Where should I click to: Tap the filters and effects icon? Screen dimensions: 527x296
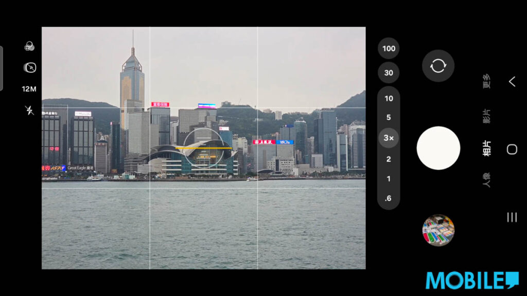pos(29,46)
